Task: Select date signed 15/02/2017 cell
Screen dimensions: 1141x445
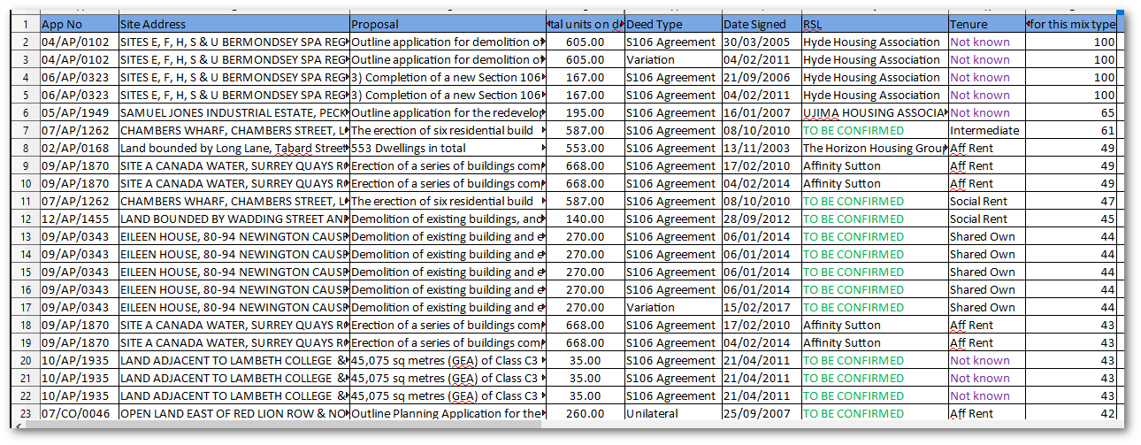Action: click(761, 308)
